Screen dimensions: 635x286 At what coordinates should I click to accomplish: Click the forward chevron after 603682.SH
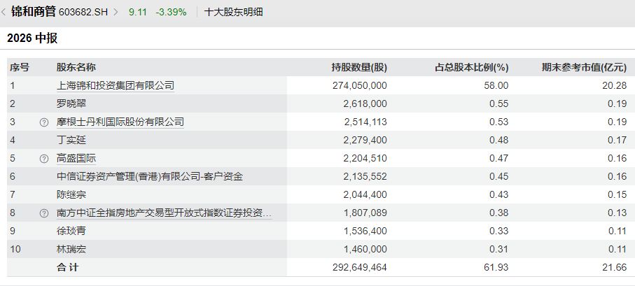116,12
